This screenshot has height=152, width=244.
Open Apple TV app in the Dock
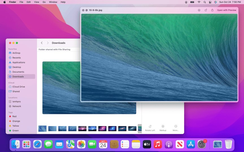(147, 144)
